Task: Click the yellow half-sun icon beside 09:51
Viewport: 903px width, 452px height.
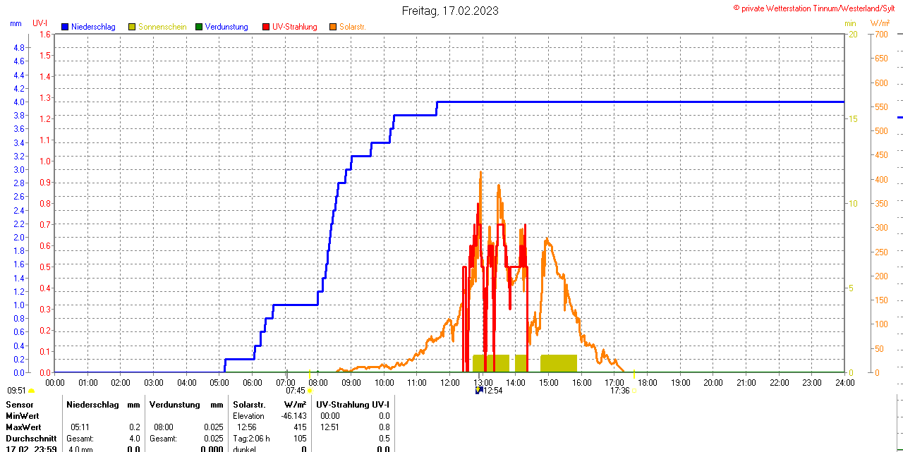Action: pos(31,391)
